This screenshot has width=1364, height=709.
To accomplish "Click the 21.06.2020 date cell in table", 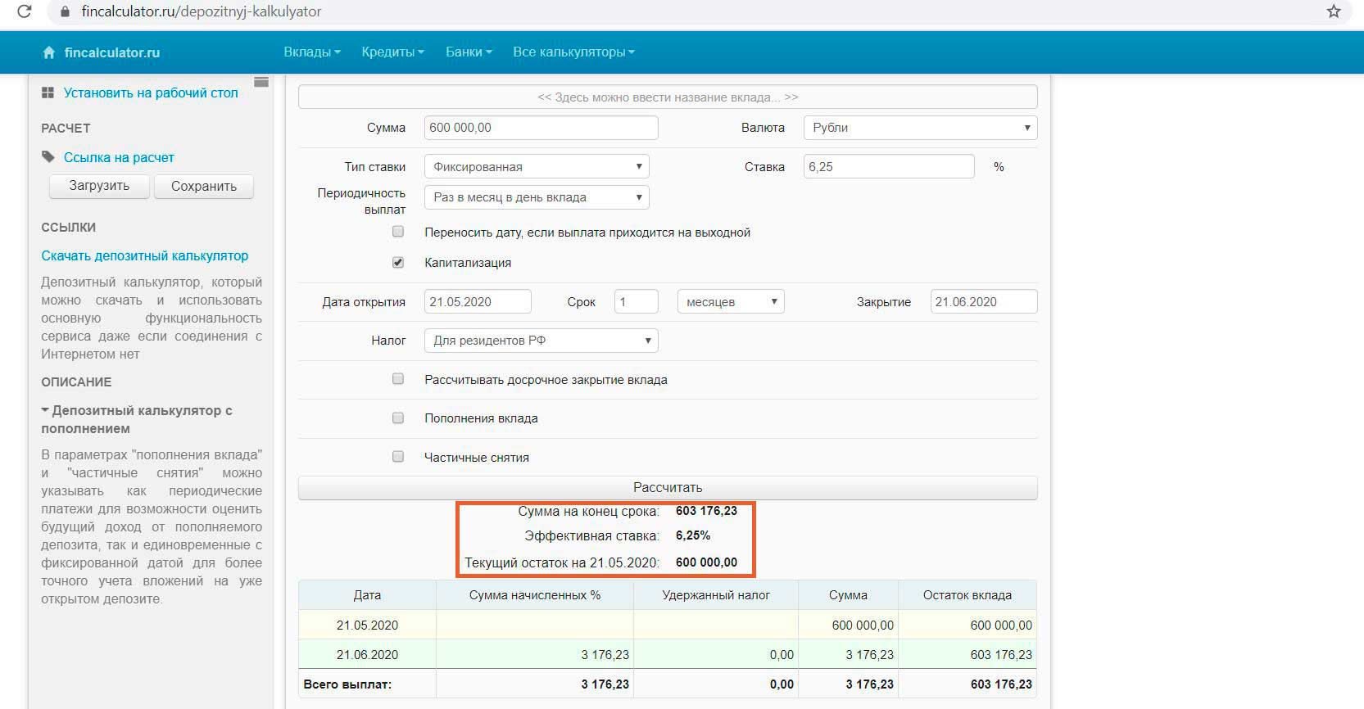I will point(367,655).
